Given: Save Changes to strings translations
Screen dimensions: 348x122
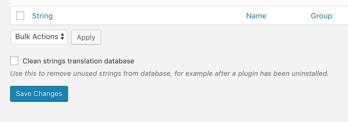Looking at the screenshot, I should tap(39, 94).
